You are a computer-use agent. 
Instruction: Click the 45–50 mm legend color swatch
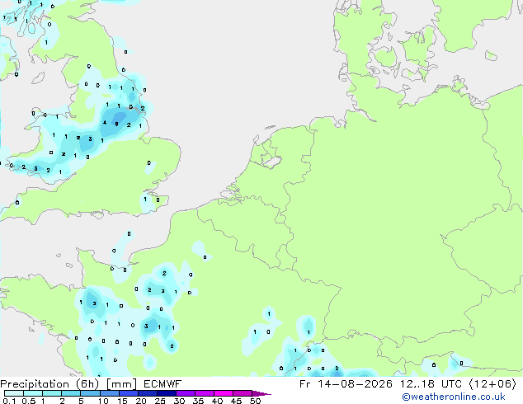click(243, 393)
